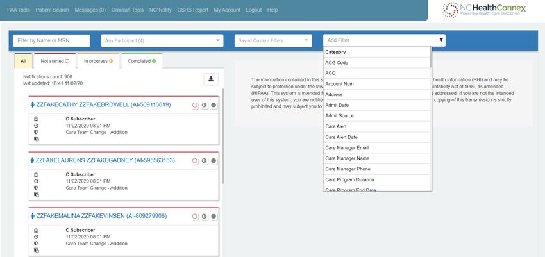Click the shield icon in ZZFAKELAURENS card
The image size is (545, 257).
[x=36, y=188]
